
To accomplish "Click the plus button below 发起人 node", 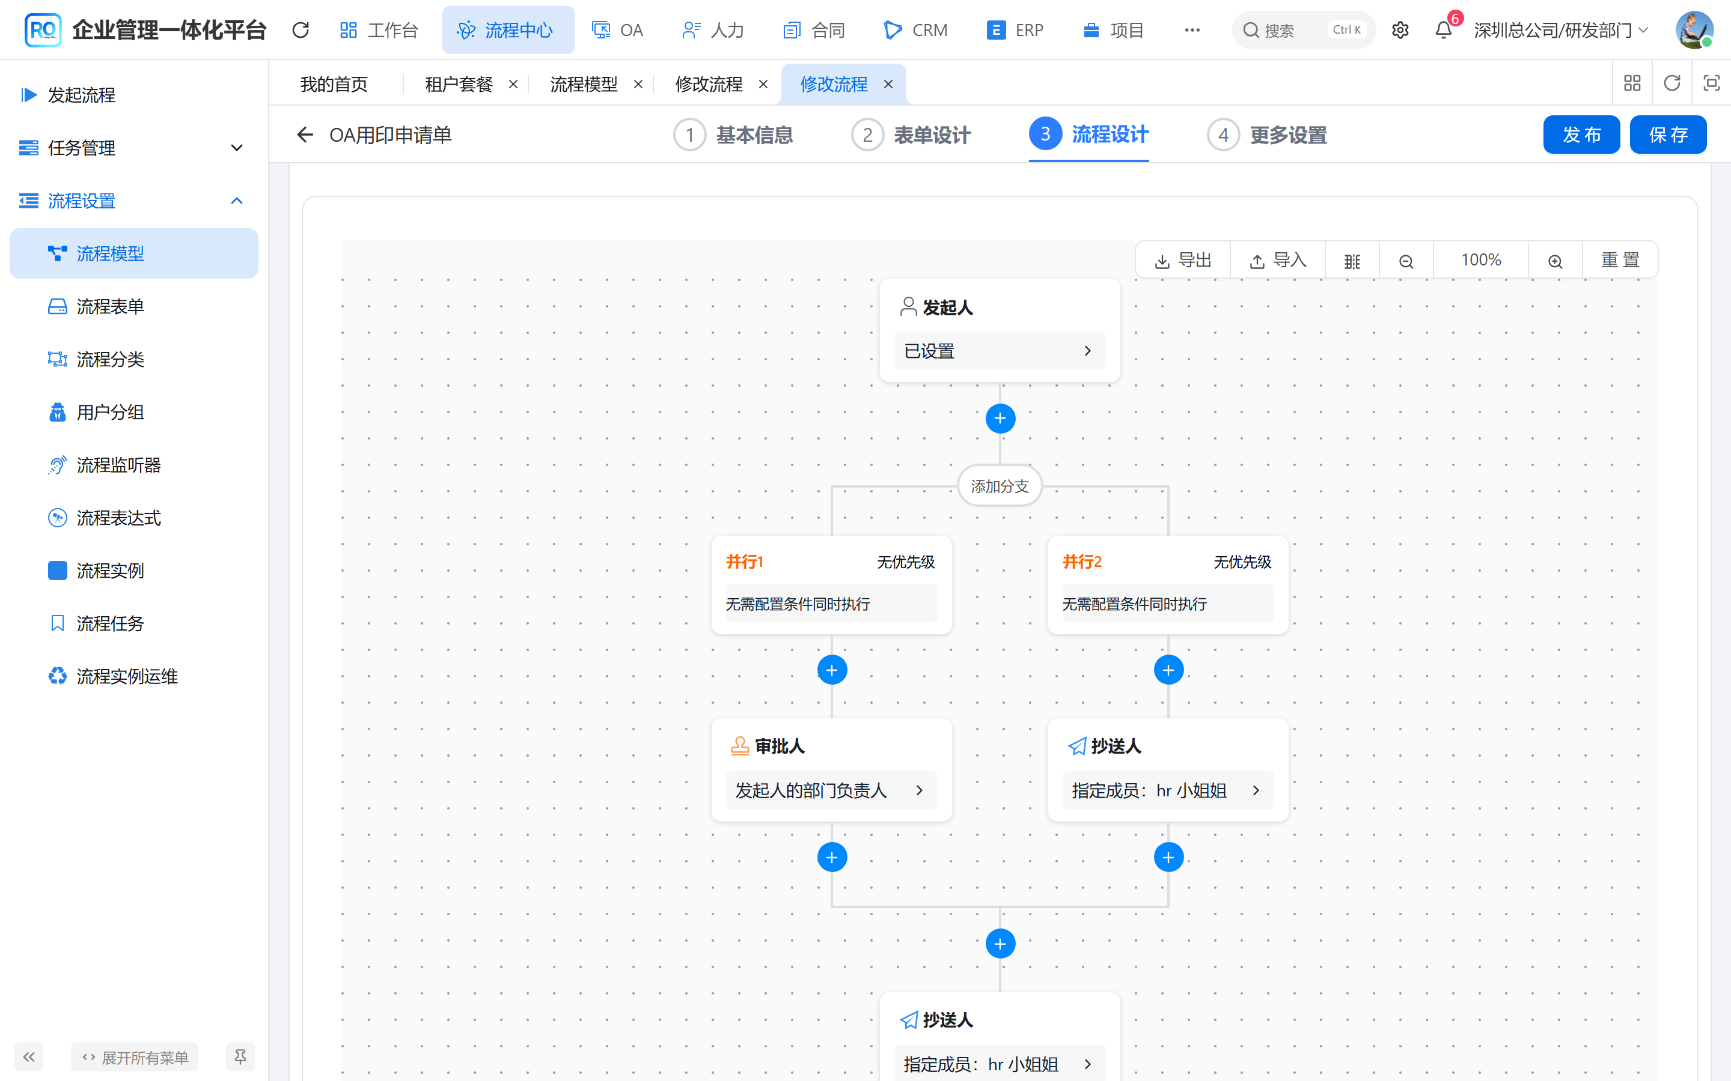I will pyautogui.click(x=1000, y=418).
